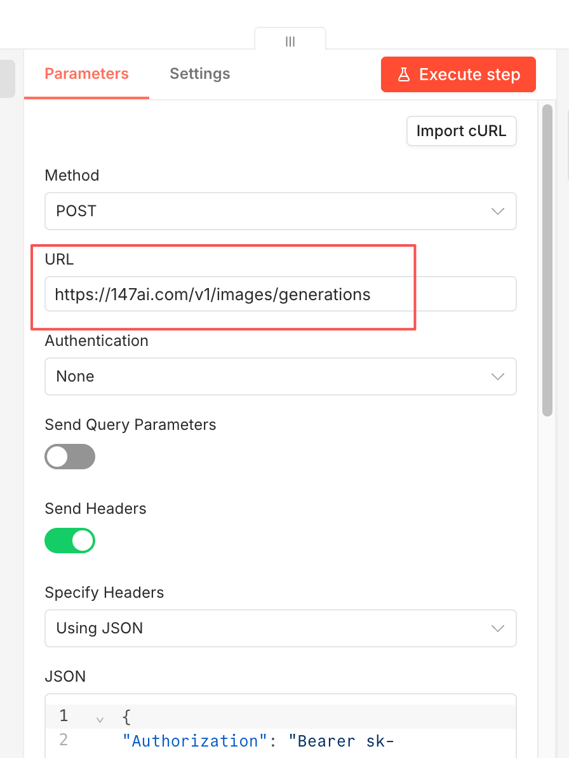
Task: Click the gray collapsed panel at far left
Action: [7, 79]
